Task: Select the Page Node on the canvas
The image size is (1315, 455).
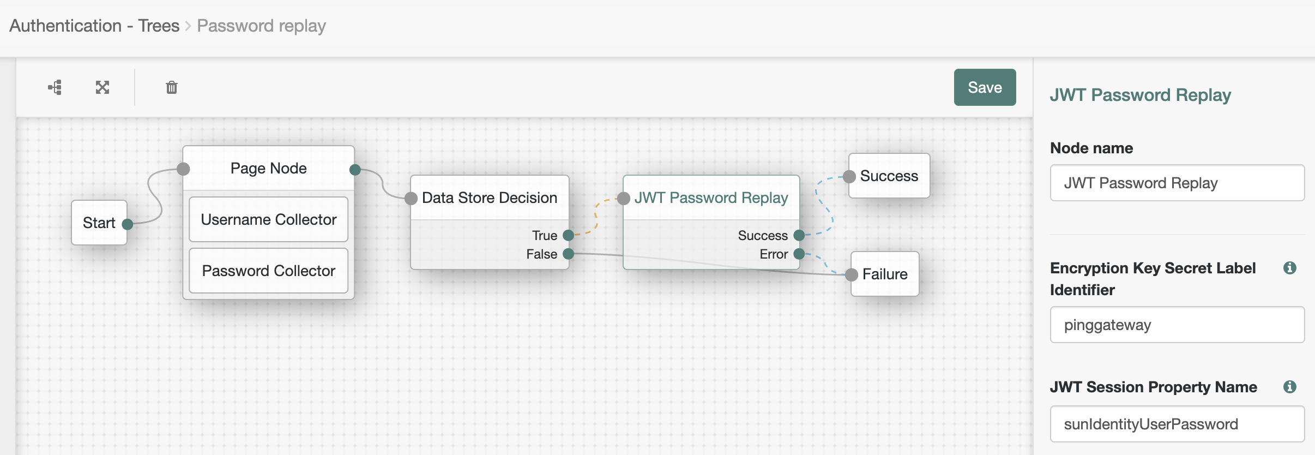Action: pos(268,168)
